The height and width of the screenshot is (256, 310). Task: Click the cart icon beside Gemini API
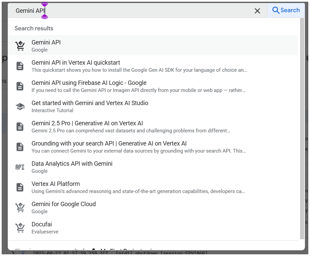[x=20, y=46]
